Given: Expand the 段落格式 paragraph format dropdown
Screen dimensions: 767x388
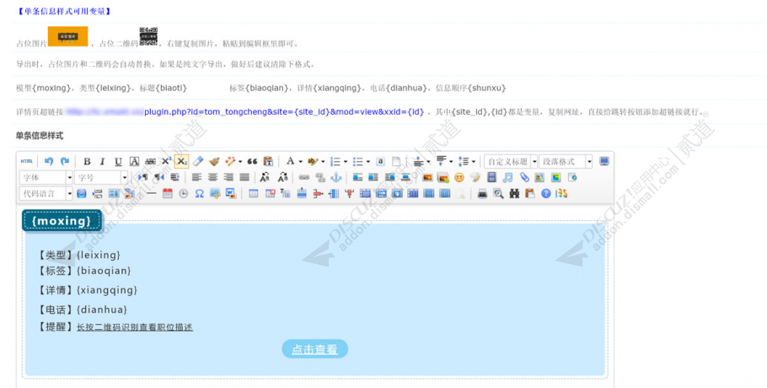Looking at the screenshot, I should tap(588, 161).
